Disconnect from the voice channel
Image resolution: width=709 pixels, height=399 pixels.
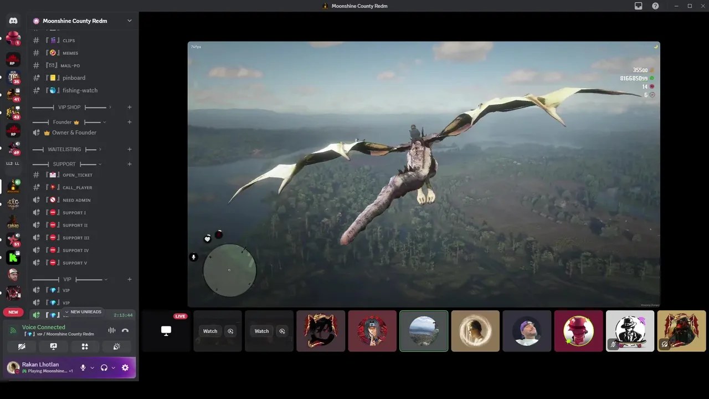[125, 330]
